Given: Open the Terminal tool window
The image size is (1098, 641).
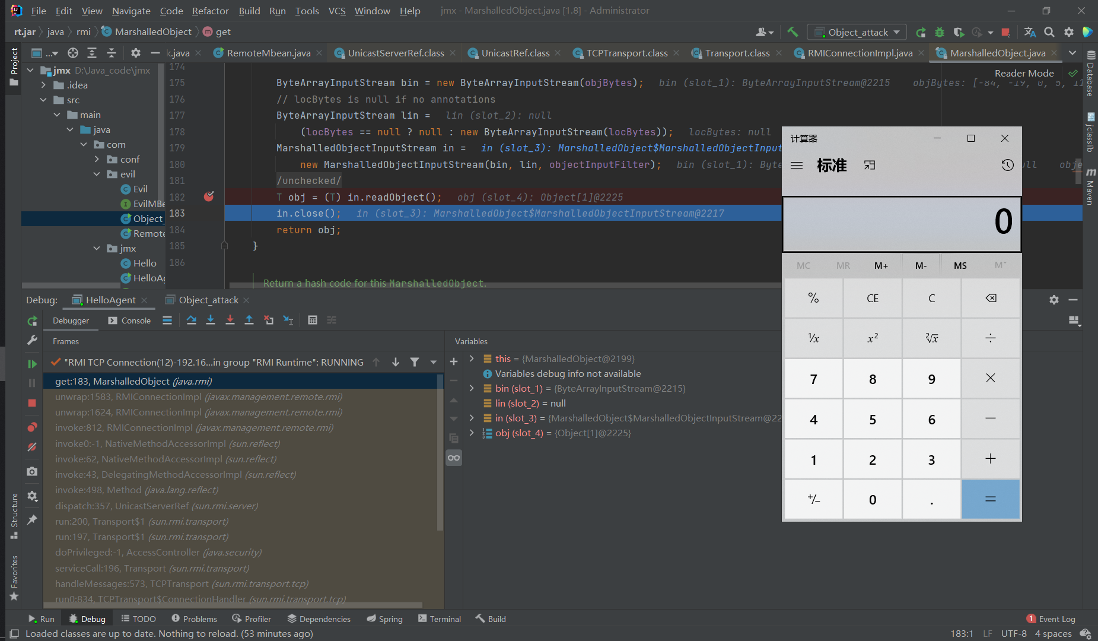Looking at the screenshot, I should point(440,619).
